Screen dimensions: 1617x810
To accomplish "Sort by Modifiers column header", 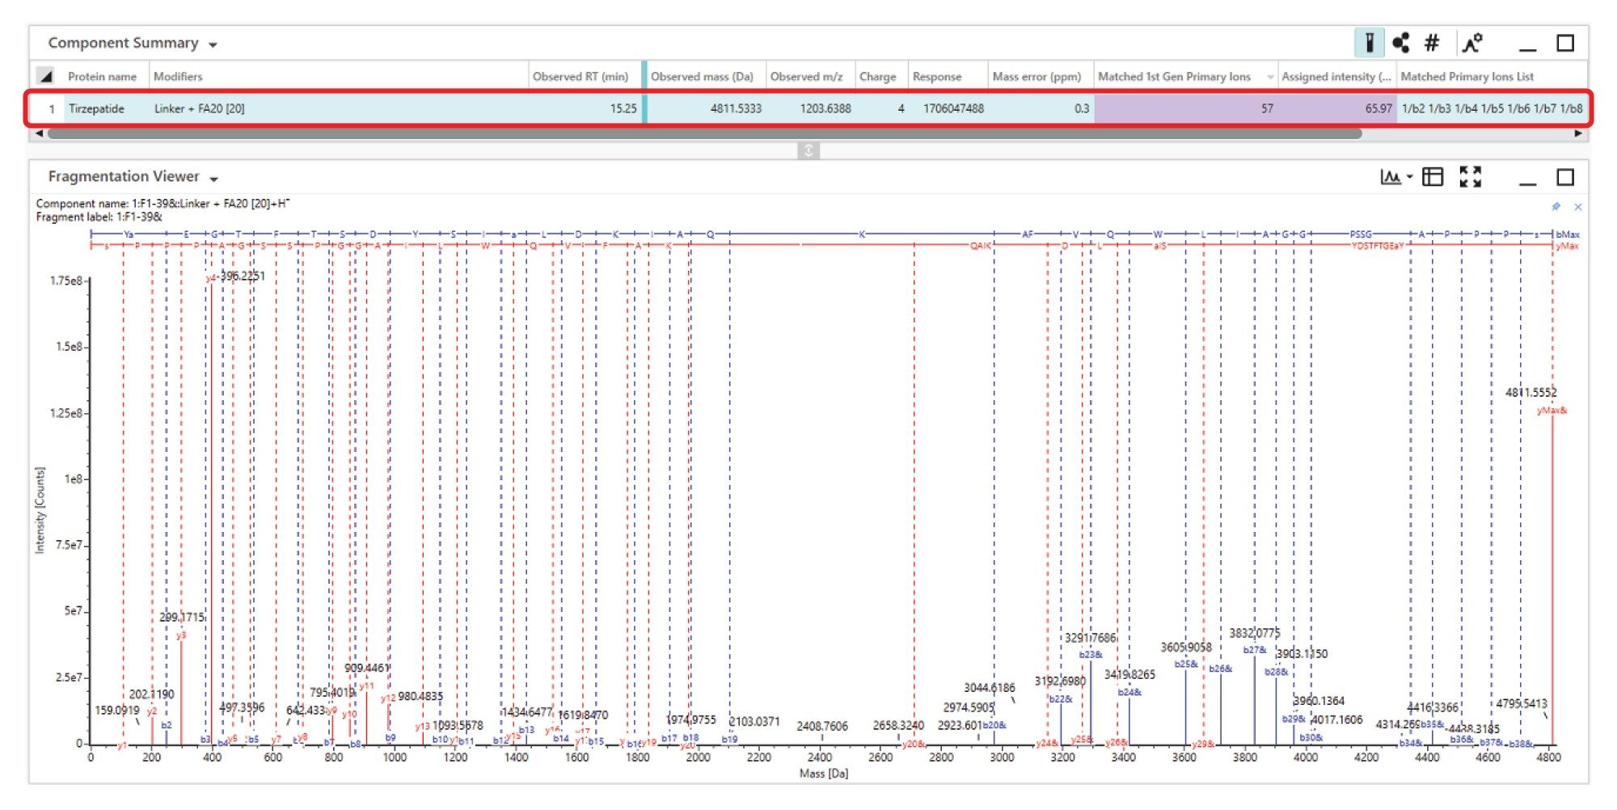I will coord(178,77).
